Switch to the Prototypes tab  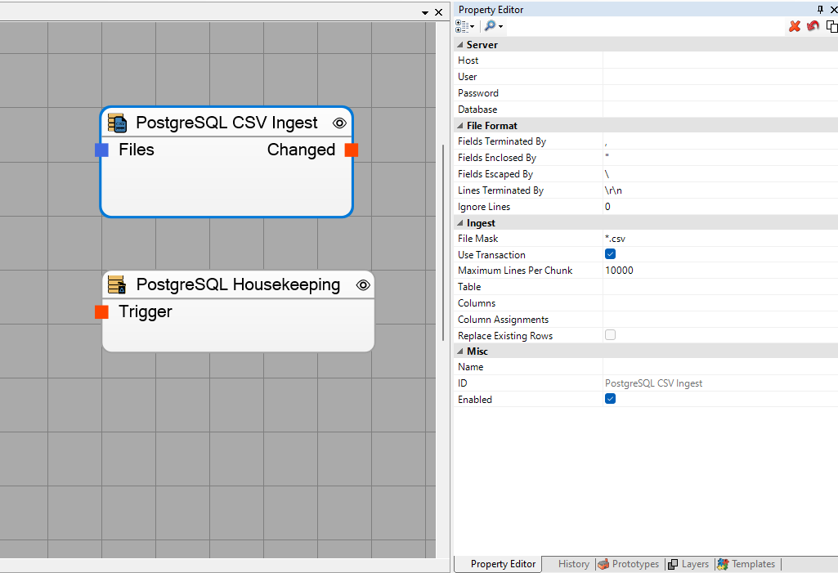629,564
